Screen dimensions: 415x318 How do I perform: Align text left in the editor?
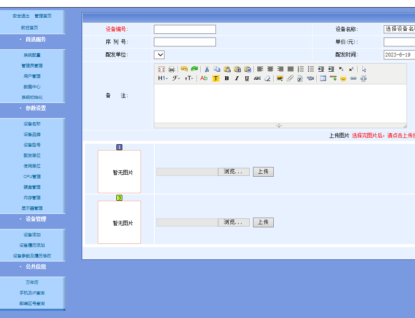(260, 69)
